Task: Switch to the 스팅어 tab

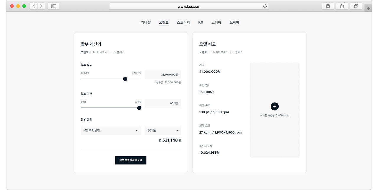Action: (216, 22)
